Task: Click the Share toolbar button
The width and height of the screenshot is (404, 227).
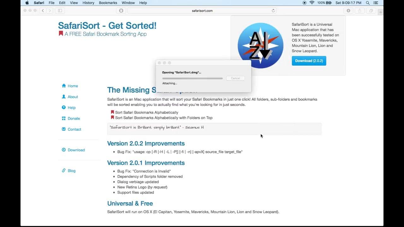Action: [x=359, y=11]
